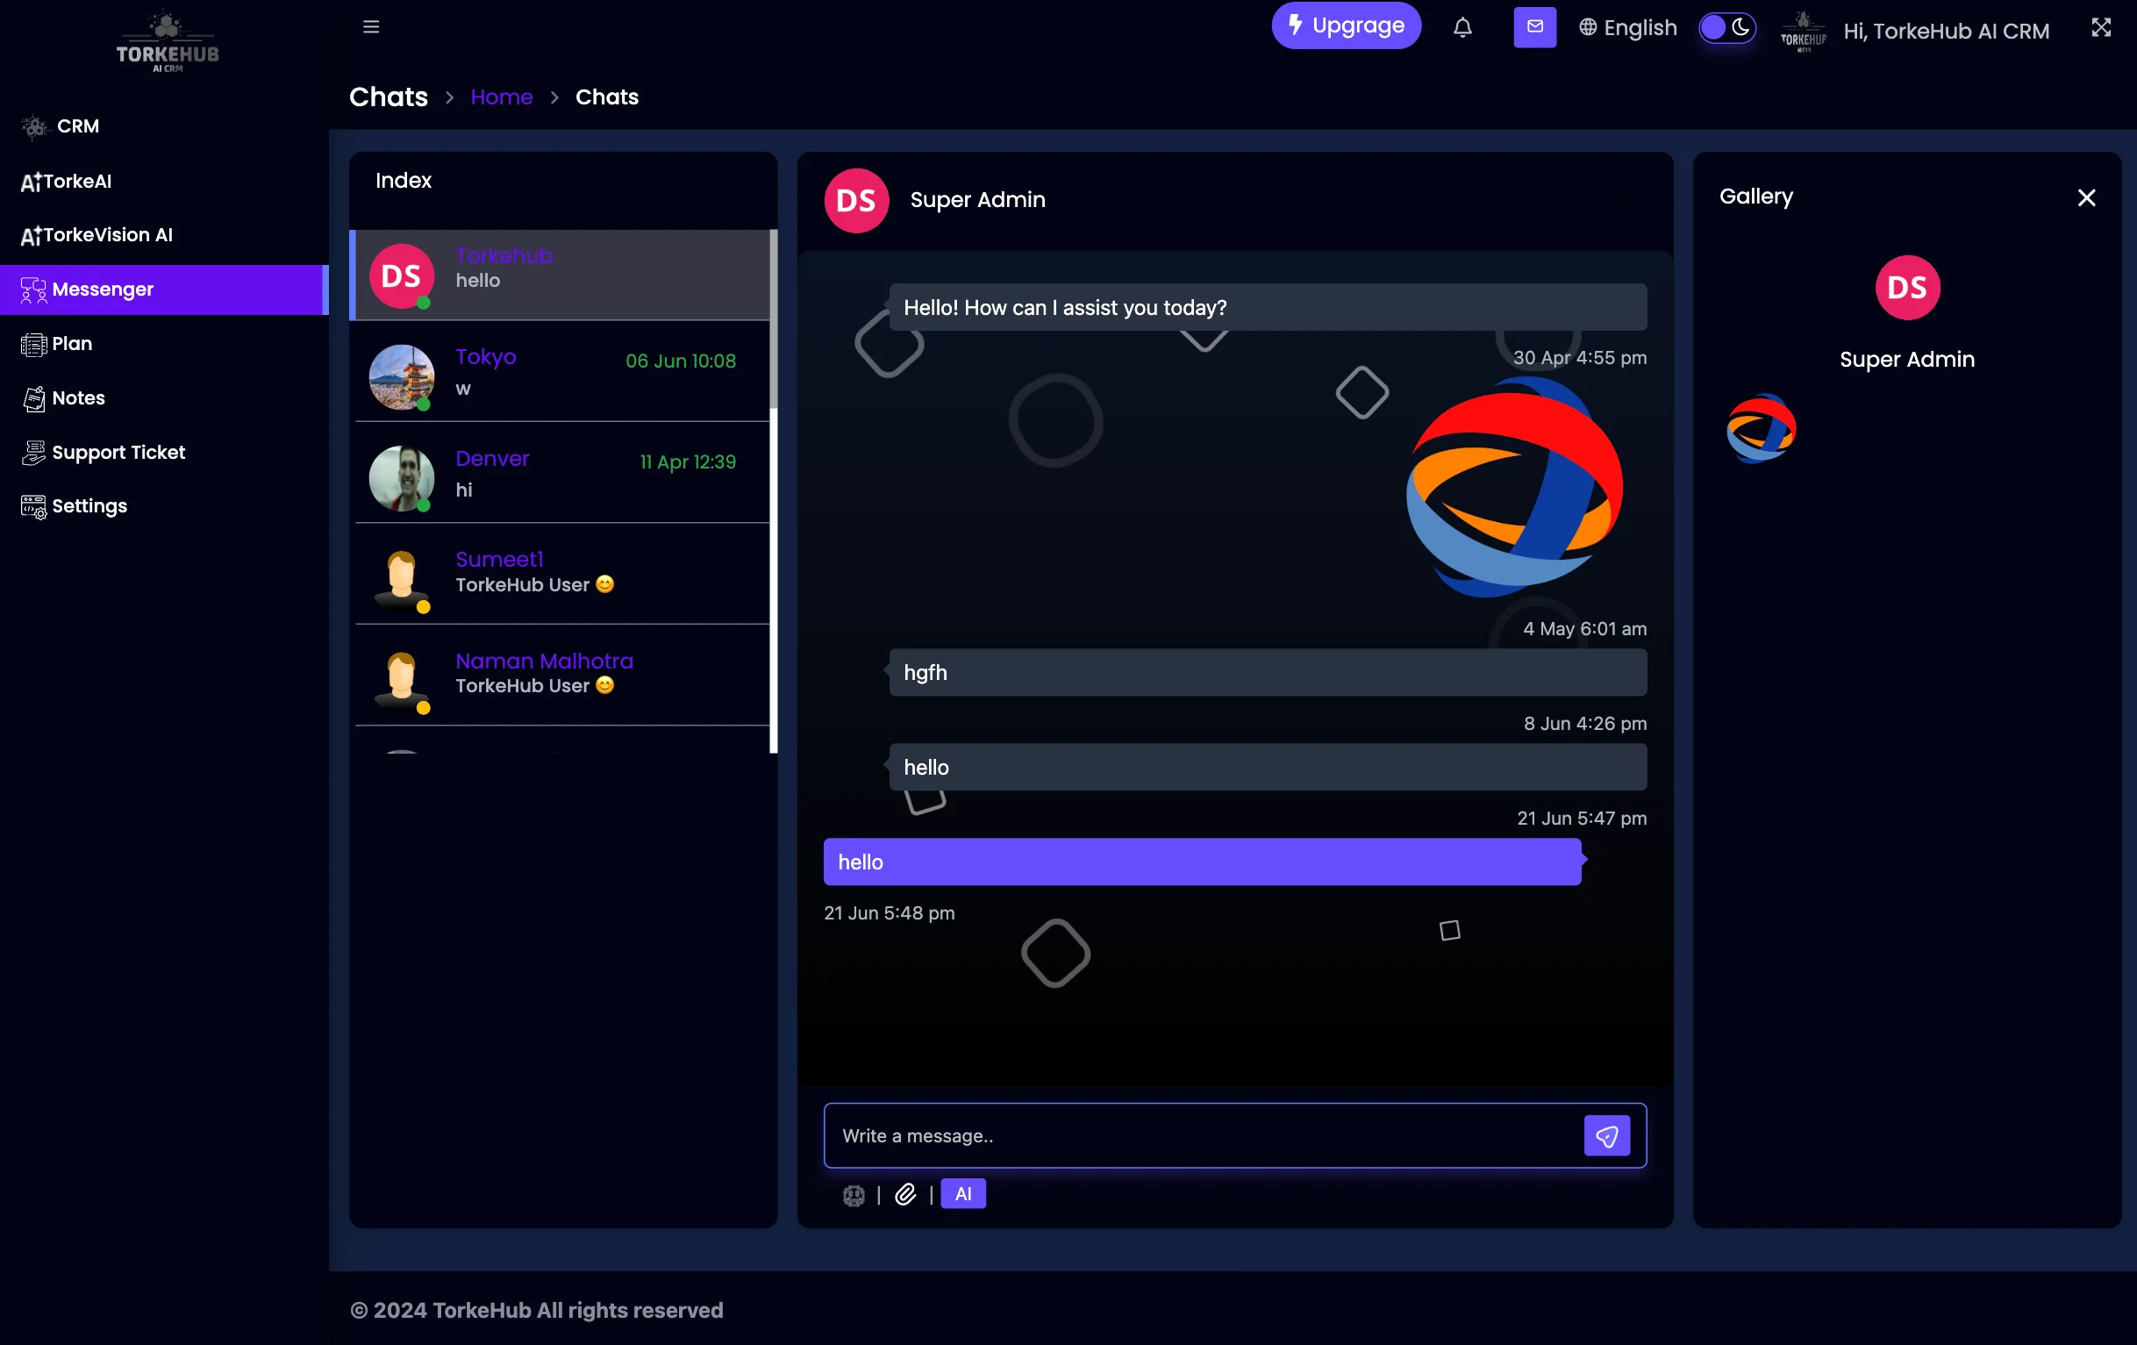Click the AI compose button
The width and height of the screenshot is (2137, 1345).
pyautogui.click(x=963, y=1194)
